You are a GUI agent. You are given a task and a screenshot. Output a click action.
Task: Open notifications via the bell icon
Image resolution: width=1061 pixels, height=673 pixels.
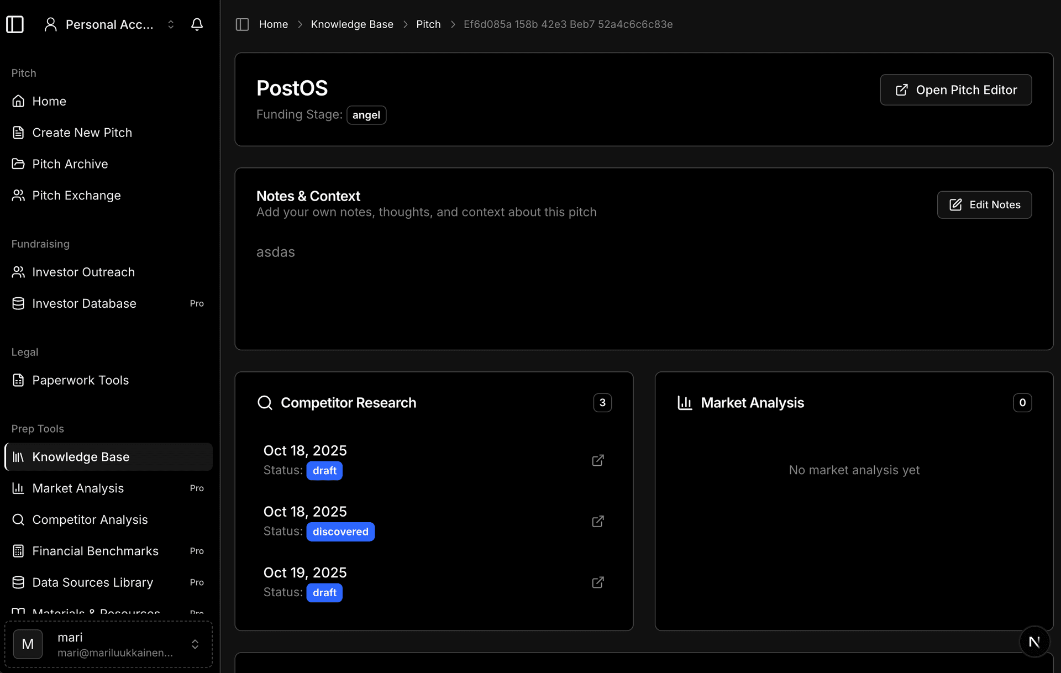coord(197,24)
